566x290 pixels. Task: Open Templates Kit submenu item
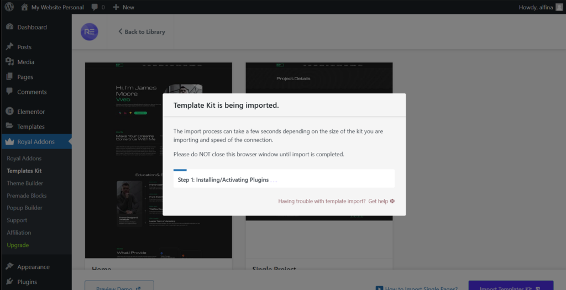pyautogui.click(x=24, y=171)
